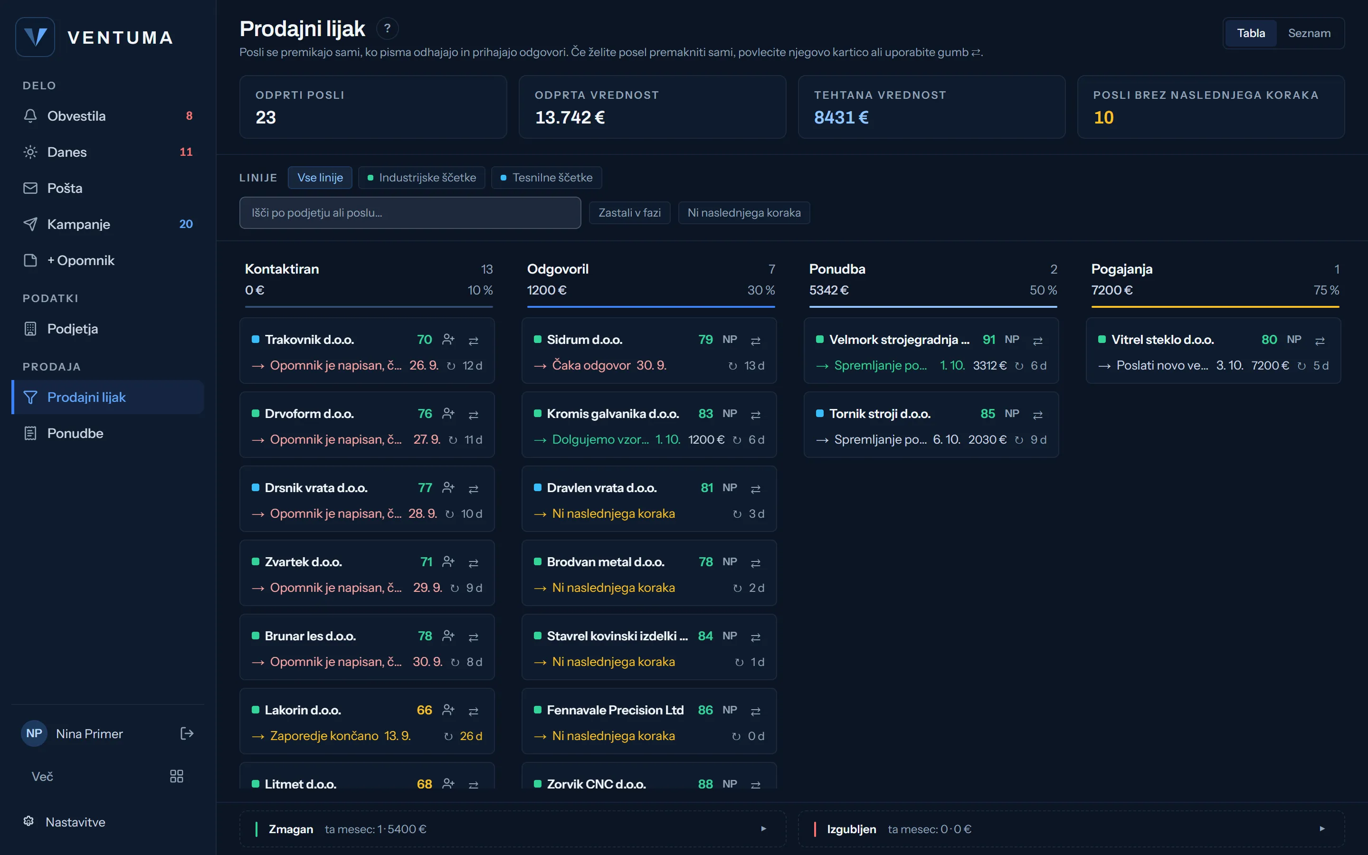1368x855 pixels.
Task: Filter by Industrijske ščetke line
Action: coord(422,178)
